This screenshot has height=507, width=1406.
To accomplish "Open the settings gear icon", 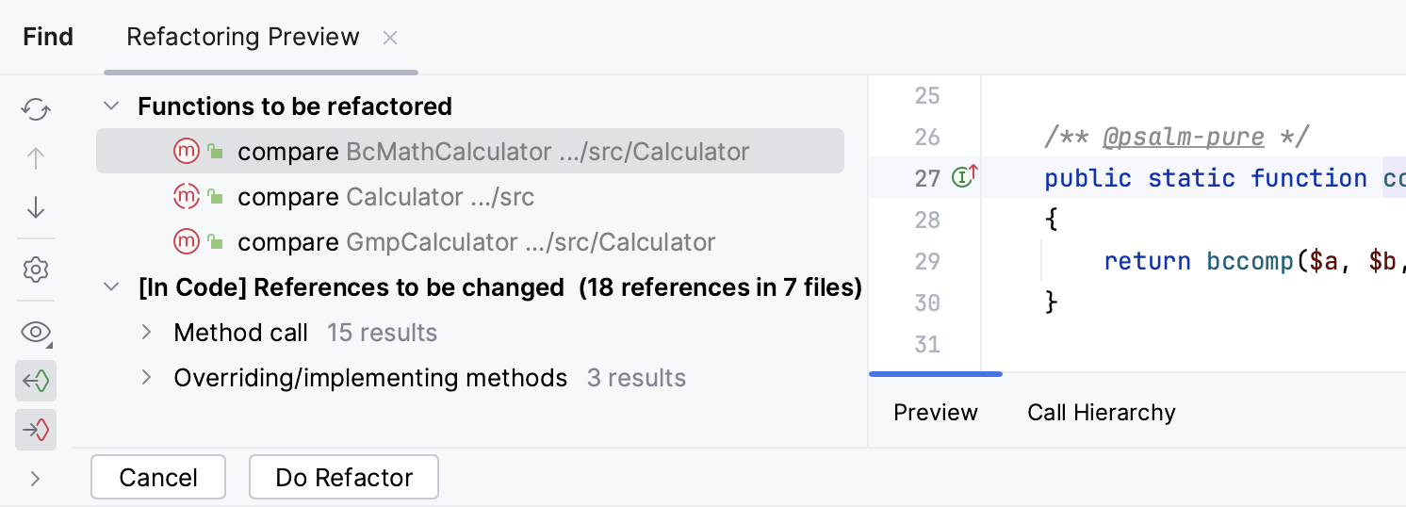I will (x=36, y=270).
